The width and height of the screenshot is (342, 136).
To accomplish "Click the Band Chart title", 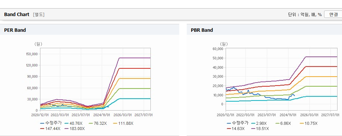I will [x=16, y=14].
